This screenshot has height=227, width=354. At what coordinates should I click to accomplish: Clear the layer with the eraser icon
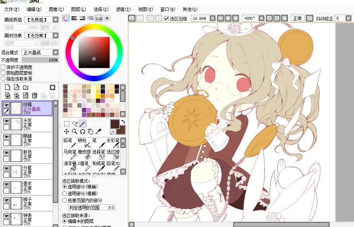point(26,95)
